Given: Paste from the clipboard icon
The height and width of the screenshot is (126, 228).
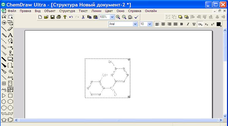Looking at the screenshot, I should coord(96,17).
